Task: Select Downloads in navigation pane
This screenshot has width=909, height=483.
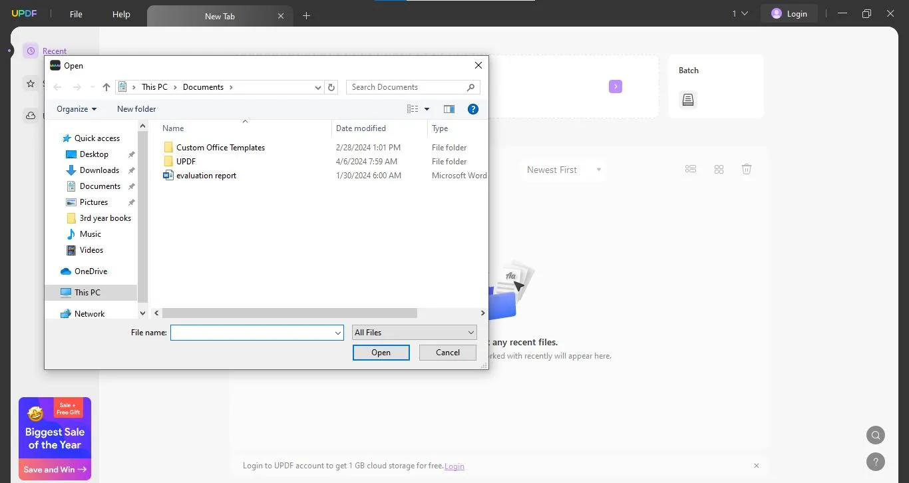Action: [x=99, y=170]
